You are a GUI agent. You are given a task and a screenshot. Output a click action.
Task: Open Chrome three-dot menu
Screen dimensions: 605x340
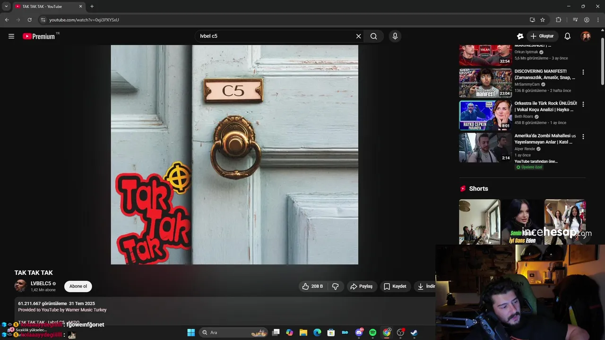[x=598, y=20]
